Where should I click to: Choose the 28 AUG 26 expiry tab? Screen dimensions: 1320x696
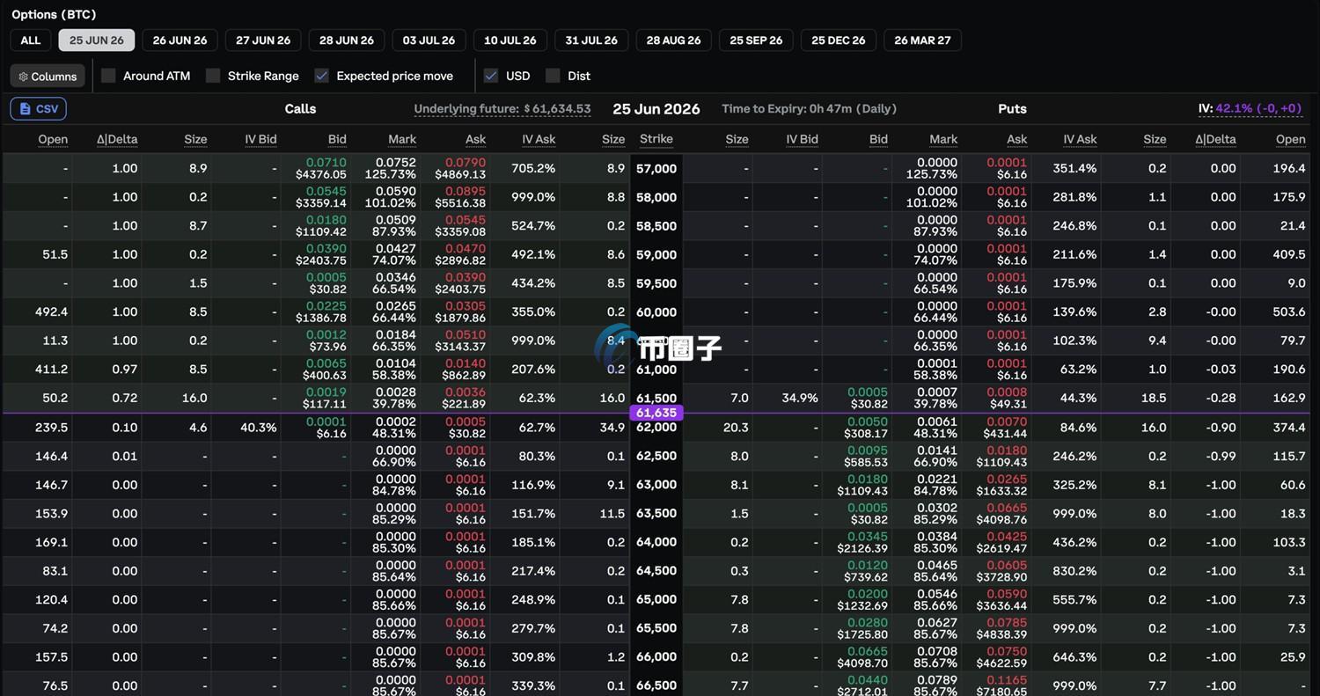(673, 40)
